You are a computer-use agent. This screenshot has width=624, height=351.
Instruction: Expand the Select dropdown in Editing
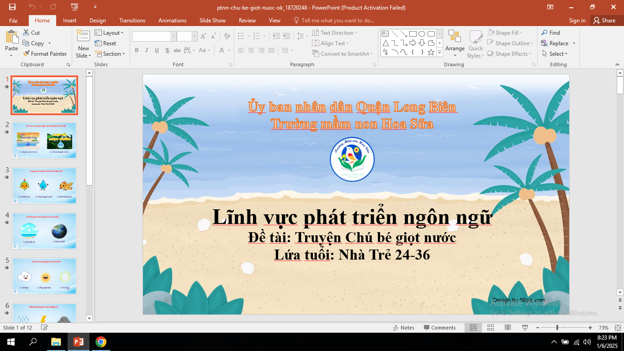(555, 54)
